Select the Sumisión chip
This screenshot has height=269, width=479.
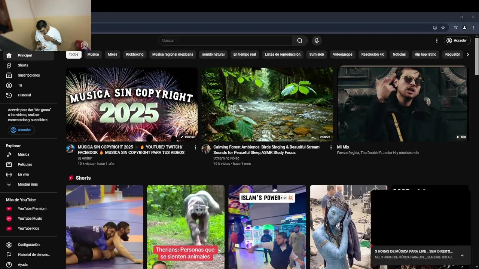click(x=317, y=55)
